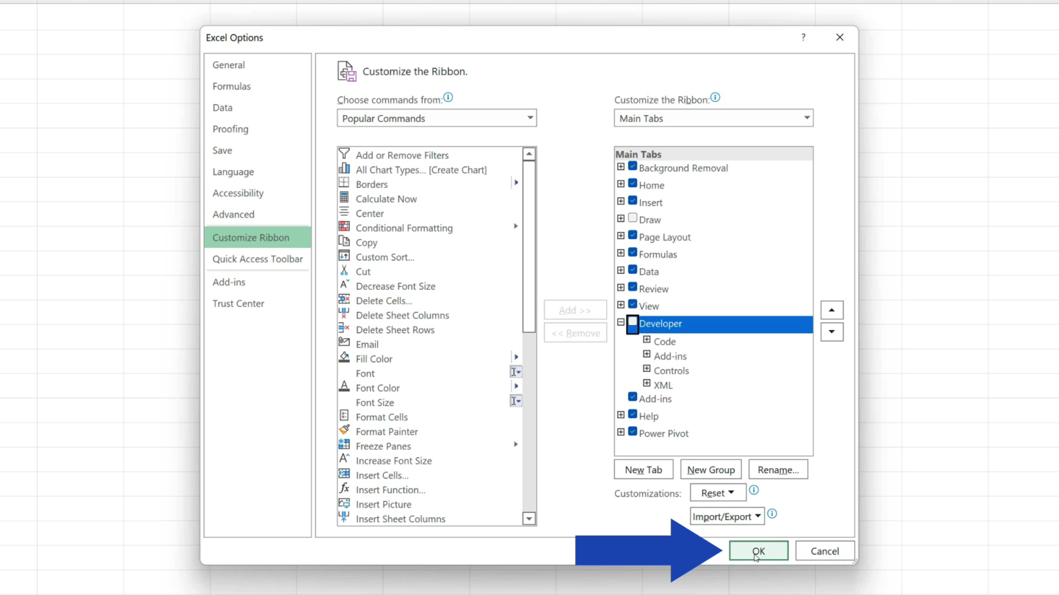Click the command list scrollbar down arrow
1059x595 pixels.
point(529,518)
